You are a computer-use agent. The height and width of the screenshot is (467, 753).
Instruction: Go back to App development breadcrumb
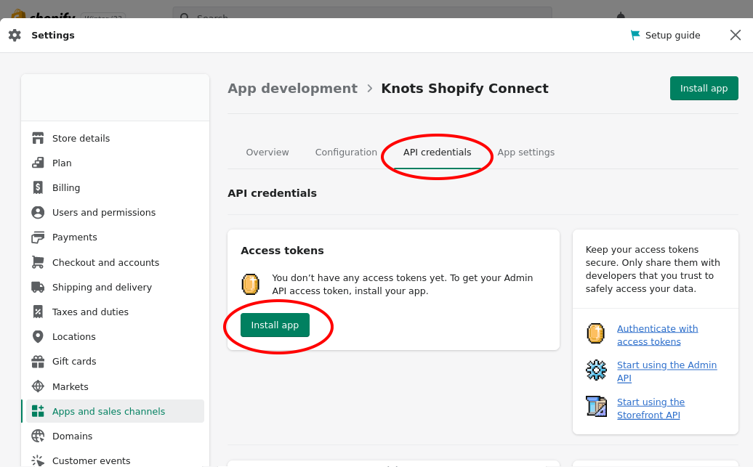(292, 89)
